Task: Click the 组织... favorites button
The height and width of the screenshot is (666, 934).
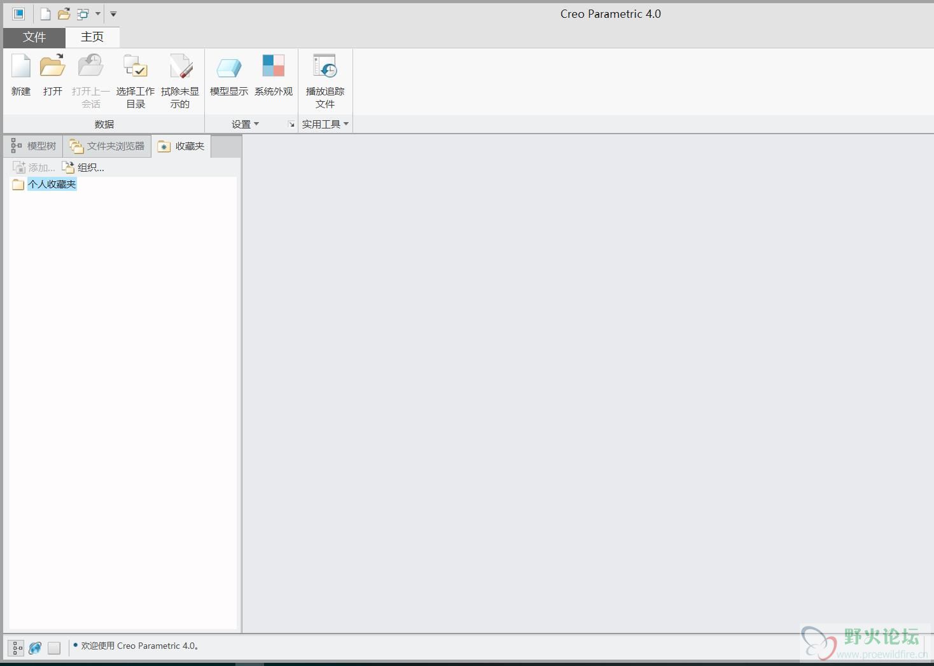Action: pyautogui.click(x=83, y=167)
